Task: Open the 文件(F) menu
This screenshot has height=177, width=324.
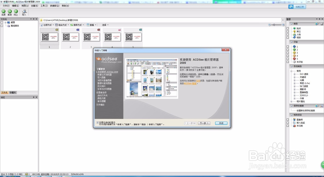Action: (6, 6)
